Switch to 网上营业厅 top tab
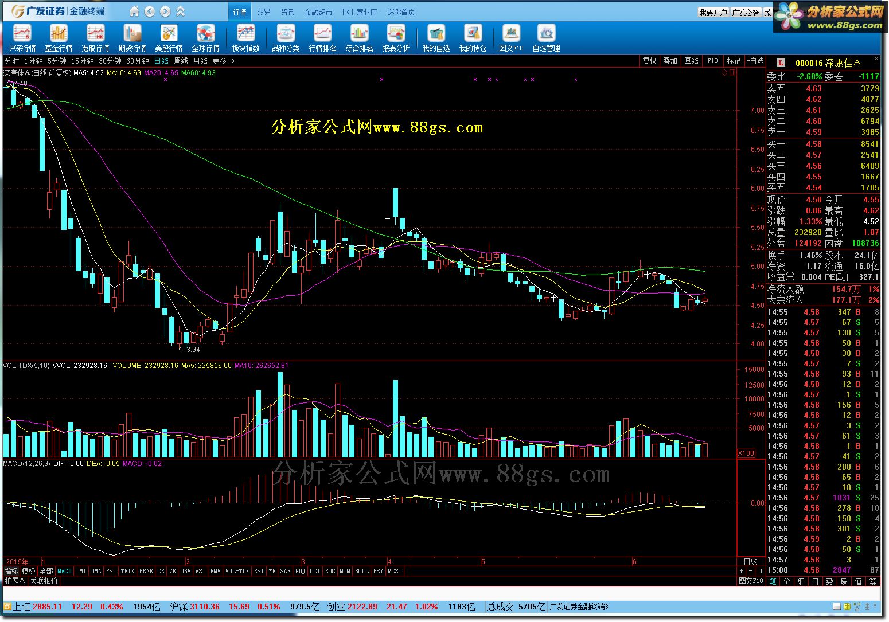Image resolution: width=889 pixels, height=622 pixels. tap(360, 12)
